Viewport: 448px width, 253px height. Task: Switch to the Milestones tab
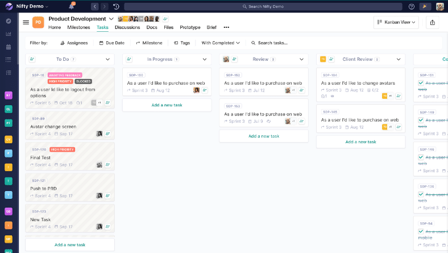[78, 27]
